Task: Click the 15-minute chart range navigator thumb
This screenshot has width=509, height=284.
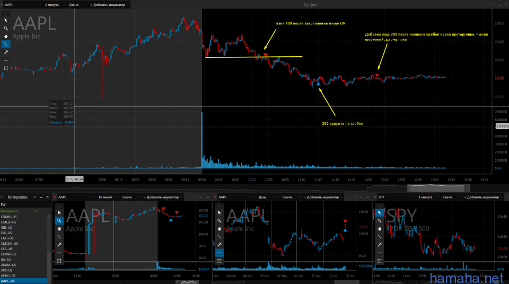Action: click(x=188, y=282)
